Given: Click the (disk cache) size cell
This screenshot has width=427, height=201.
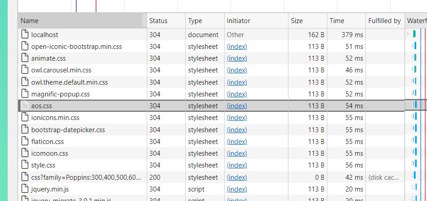Looking at the screenshot, I should point(384,177).
